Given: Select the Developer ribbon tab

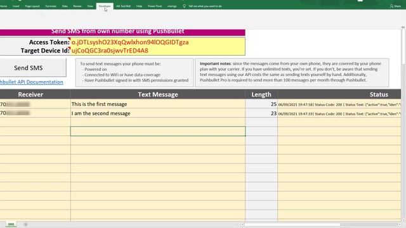Looking at the screenshot, I should (x=105, y=6).
